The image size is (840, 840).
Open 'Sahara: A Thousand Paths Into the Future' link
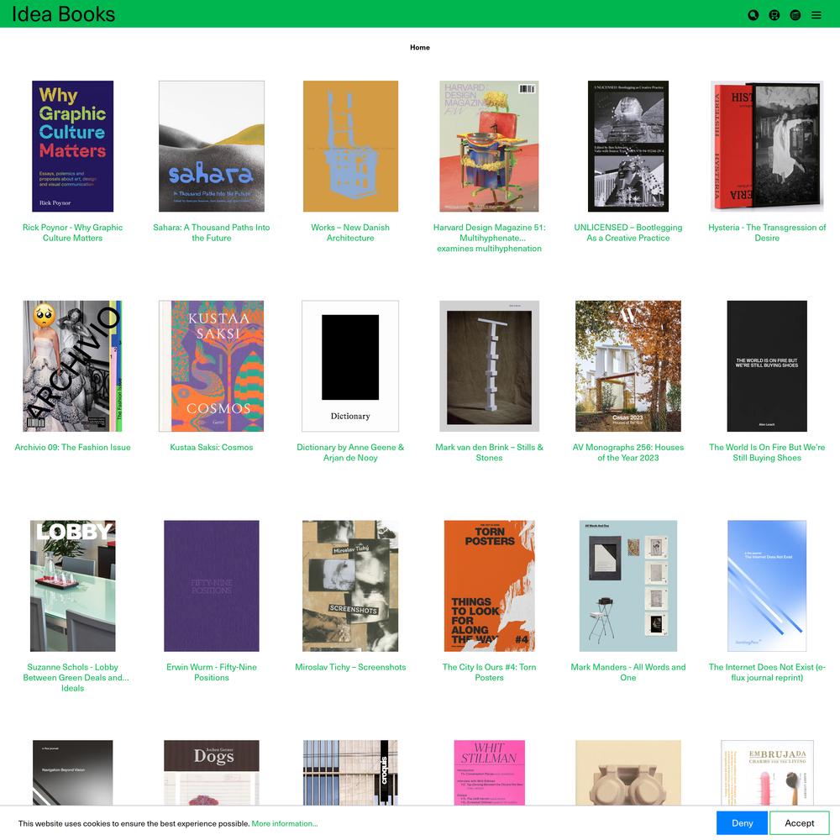tap(212, 233)
